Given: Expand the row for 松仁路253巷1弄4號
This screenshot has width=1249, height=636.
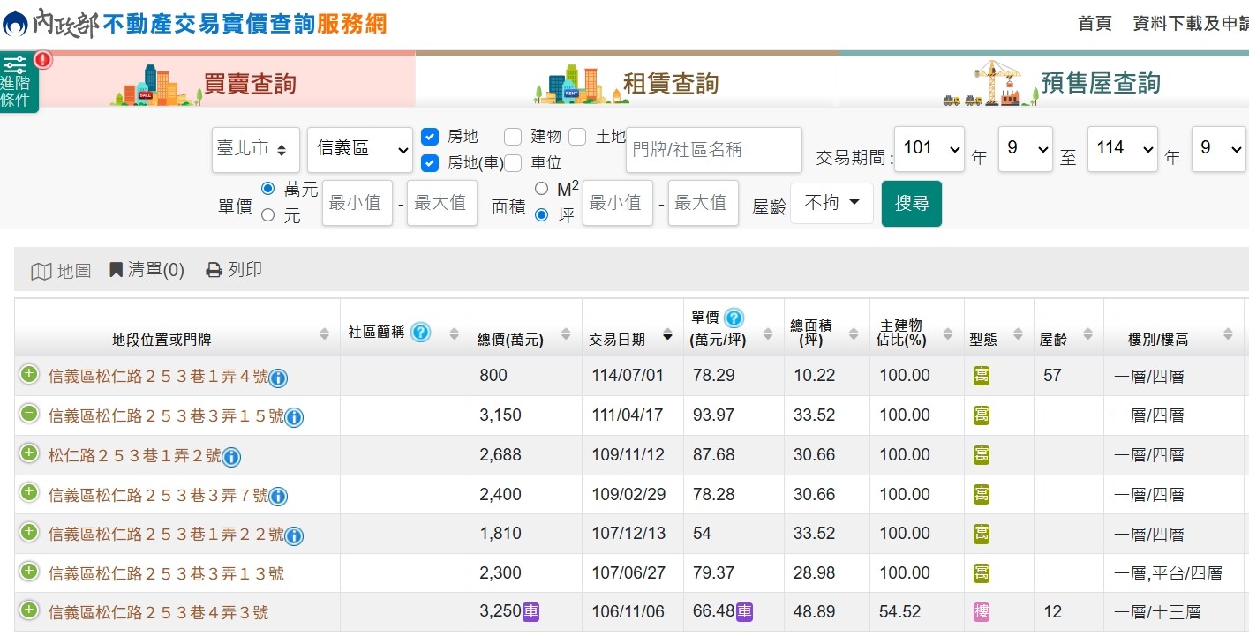Looking at the screenshot, I should [29, 375].
